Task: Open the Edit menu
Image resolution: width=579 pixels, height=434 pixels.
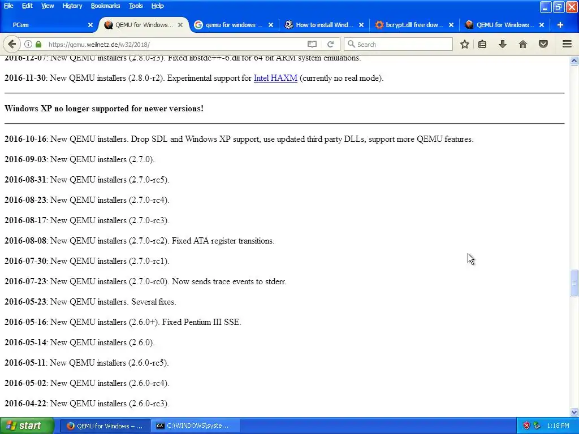Action: tap(27, 6)
